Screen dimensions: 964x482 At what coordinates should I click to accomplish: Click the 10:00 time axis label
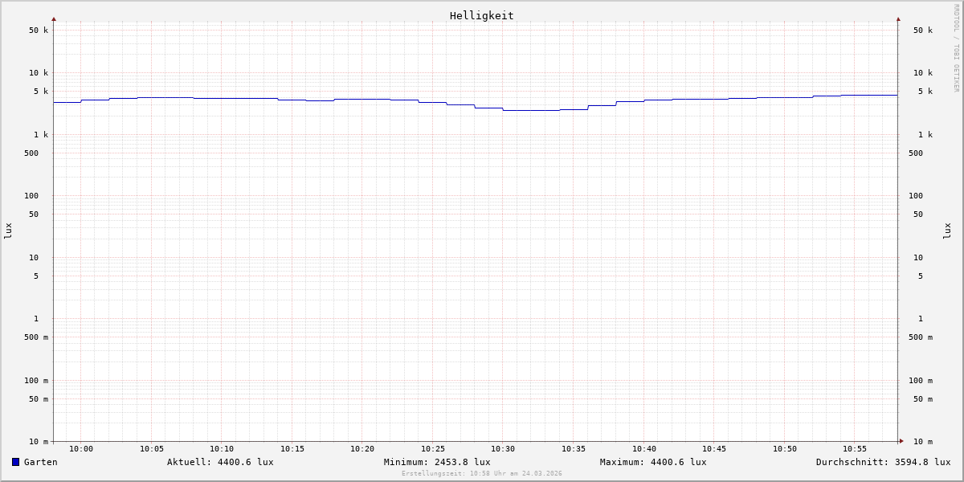tap(81, 449)
